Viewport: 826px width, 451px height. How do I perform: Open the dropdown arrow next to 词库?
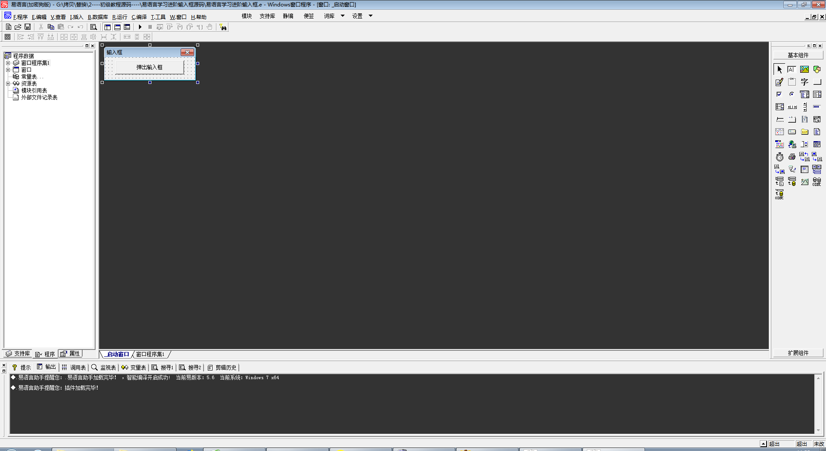[342, 16]
